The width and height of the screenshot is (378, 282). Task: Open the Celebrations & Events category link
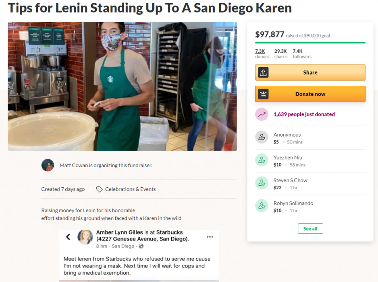pos(130,189)
